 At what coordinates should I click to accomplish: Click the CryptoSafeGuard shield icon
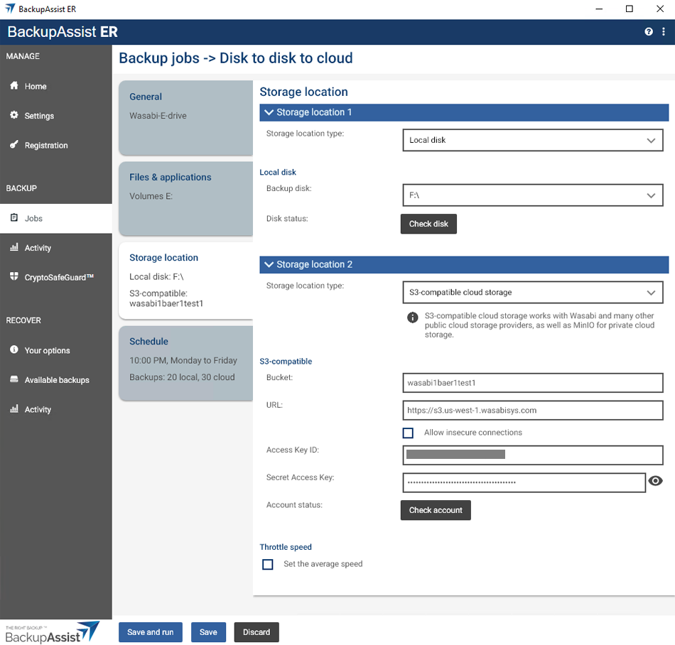pyautogui.click(x=14, y=276)
